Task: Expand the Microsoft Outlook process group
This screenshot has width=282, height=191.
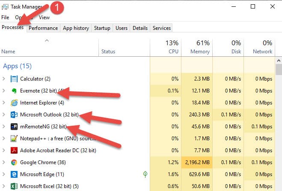Action: click(x=3, y=115)
